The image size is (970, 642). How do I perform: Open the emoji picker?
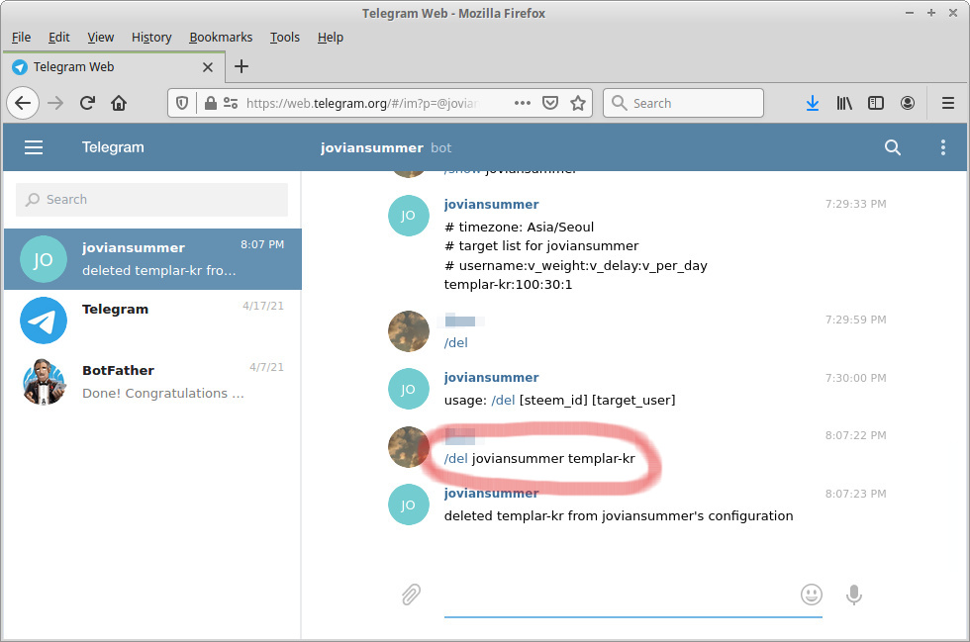click(x=811, y=595)
